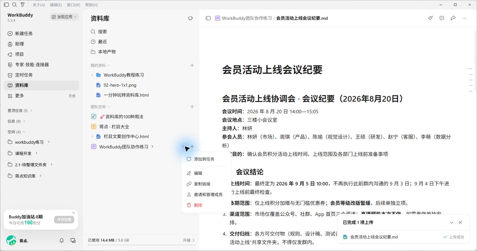Add a new item under 团队空间
Viewport: 477px width, 251px height.
pos(192,107)
